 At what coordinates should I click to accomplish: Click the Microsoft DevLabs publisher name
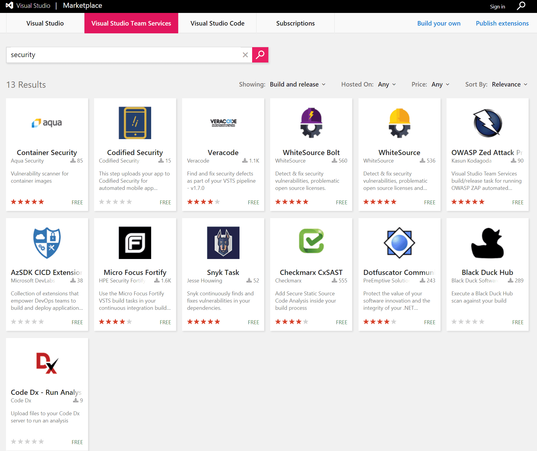tap(33, 280)
